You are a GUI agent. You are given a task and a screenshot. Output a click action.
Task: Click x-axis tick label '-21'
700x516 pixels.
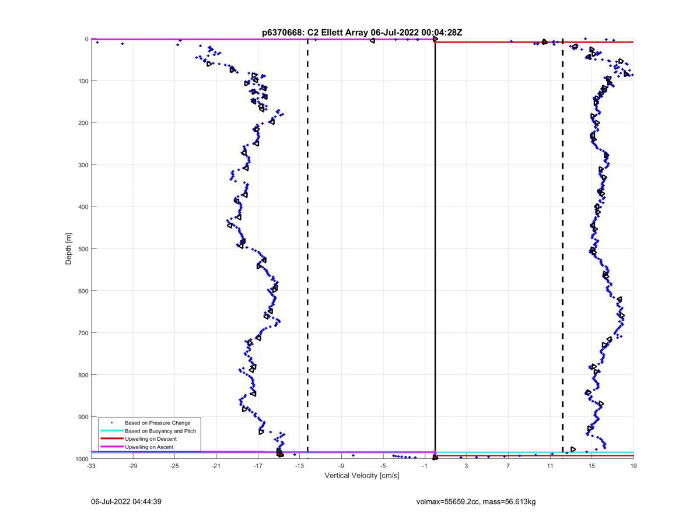pos(216,466)
